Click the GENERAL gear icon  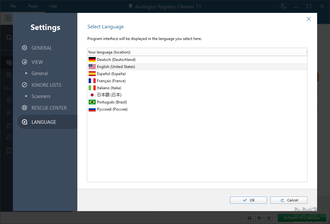(x=24, y=48)
